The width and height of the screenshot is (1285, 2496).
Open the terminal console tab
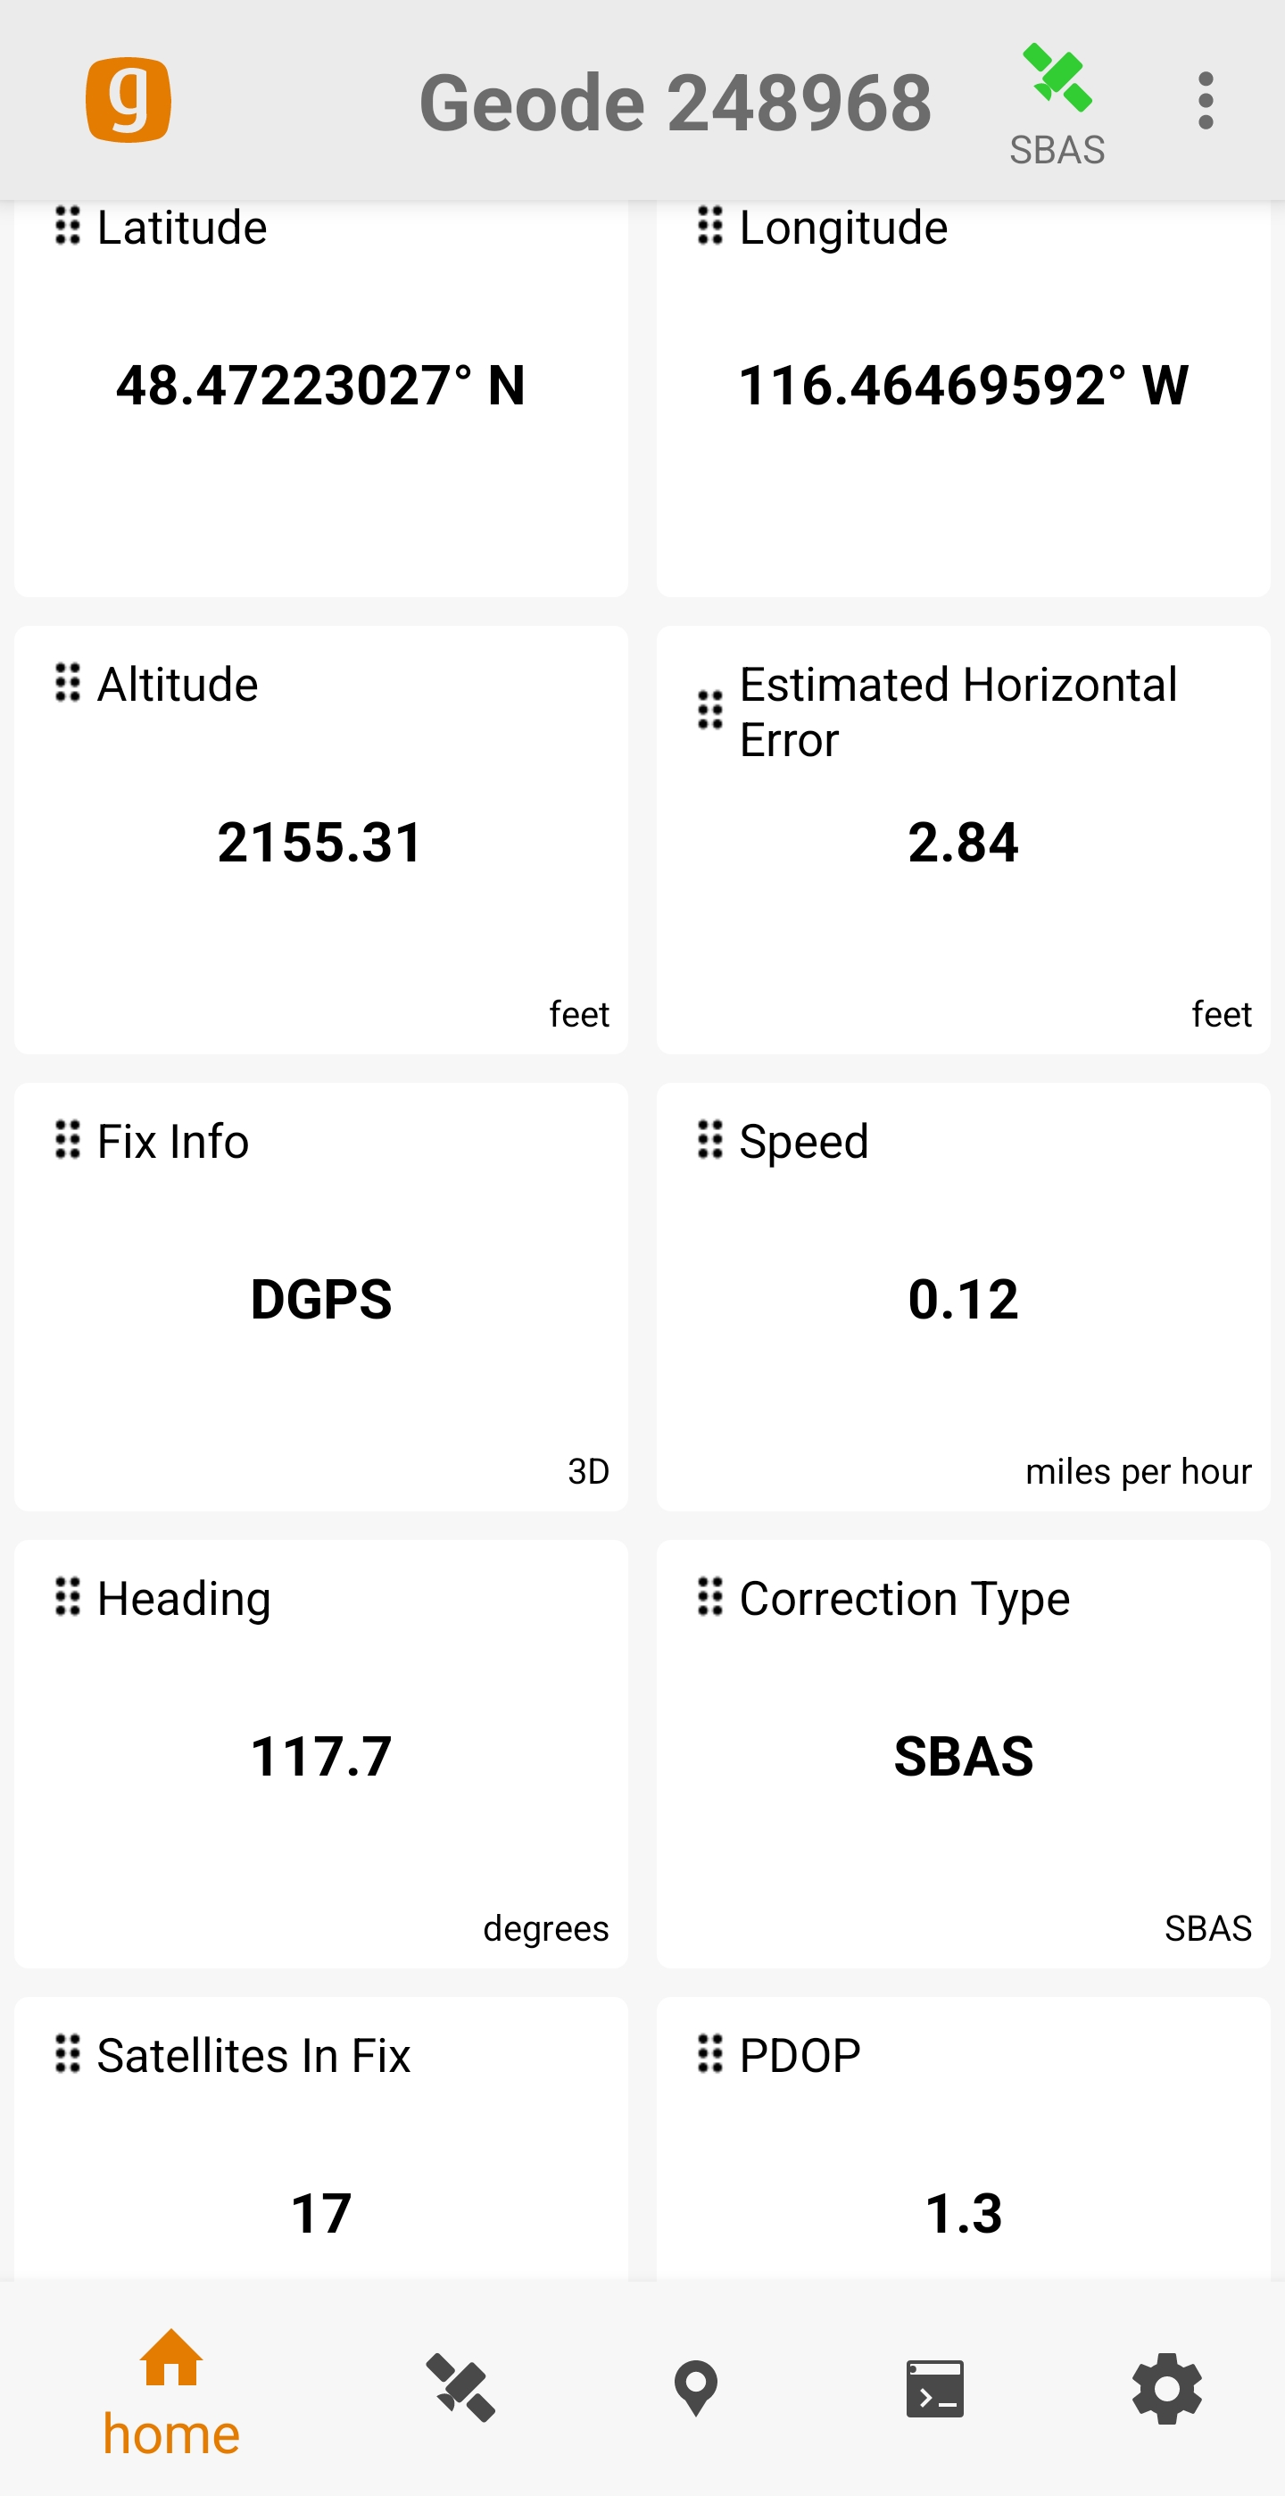pos(934,2387)
